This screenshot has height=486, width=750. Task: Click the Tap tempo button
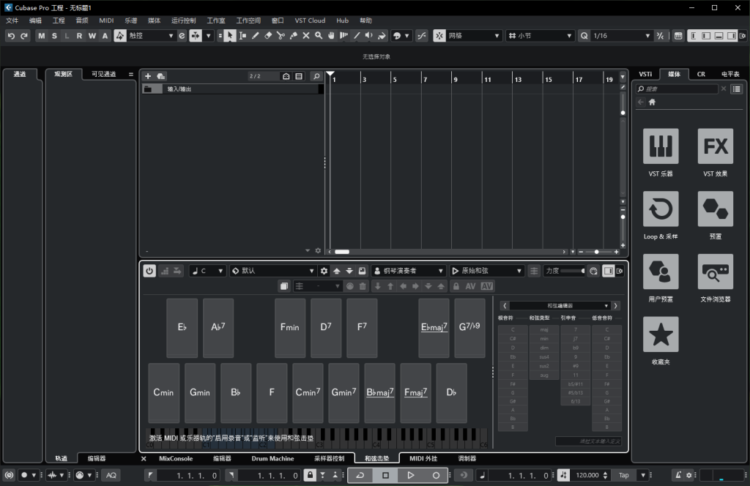(624, 475)
